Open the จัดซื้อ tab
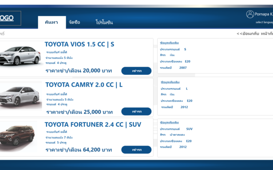 coord(74,22)
